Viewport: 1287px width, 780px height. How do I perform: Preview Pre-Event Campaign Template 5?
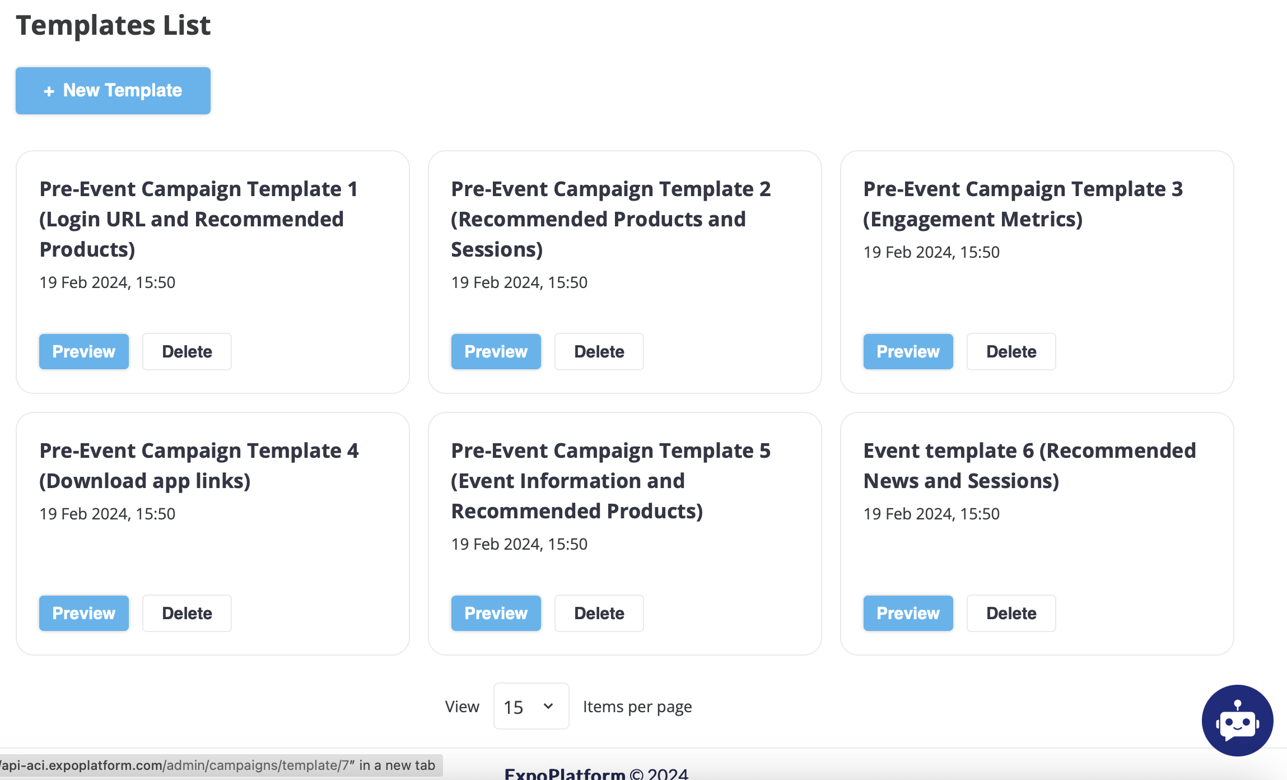pos(496,613)
